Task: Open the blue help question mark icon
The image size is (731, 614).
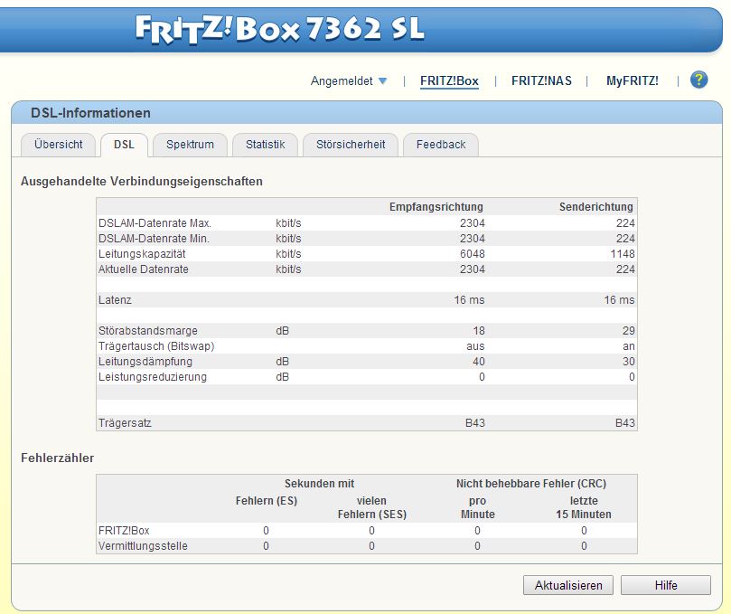Action: (698, 80)
